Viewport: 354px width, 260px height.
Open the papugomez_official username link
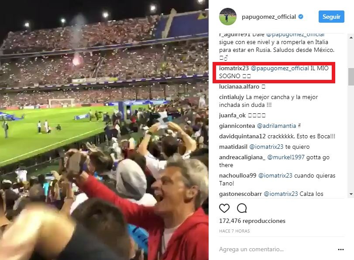click(268, 17)
